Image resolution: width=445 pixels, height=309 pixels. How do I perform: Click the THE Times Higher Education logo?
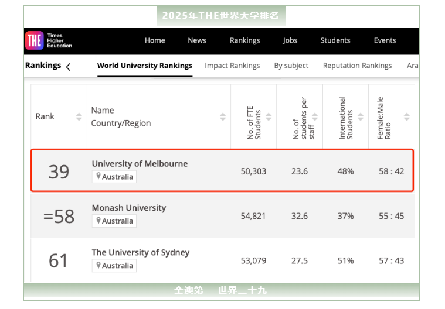tap(49, 40)
